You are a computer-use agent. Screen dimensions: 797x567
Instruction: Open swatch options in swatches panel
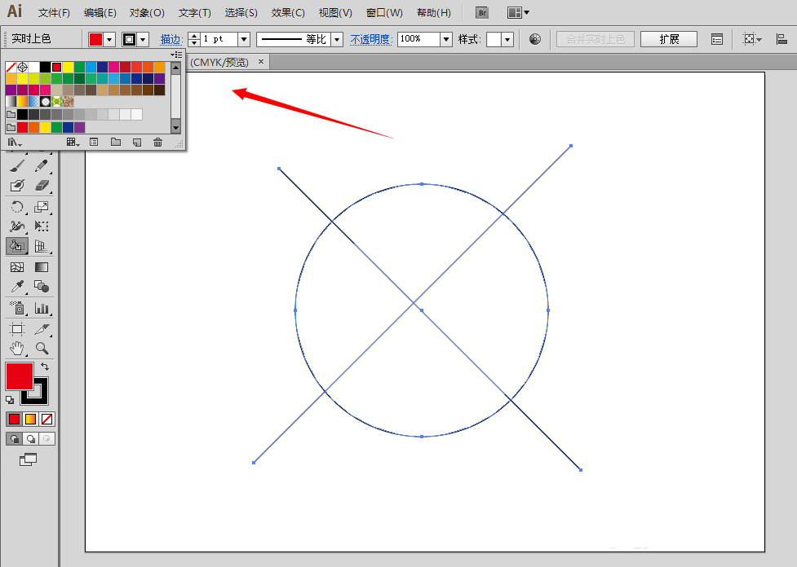[94, 142]
